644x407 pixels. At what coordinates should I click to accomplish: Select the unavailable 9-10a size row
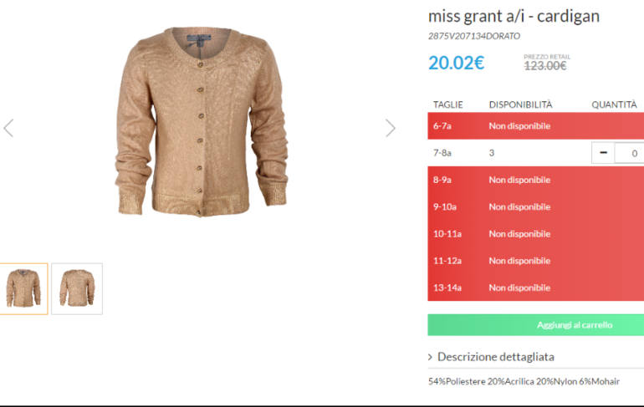(x=535, y=206)
